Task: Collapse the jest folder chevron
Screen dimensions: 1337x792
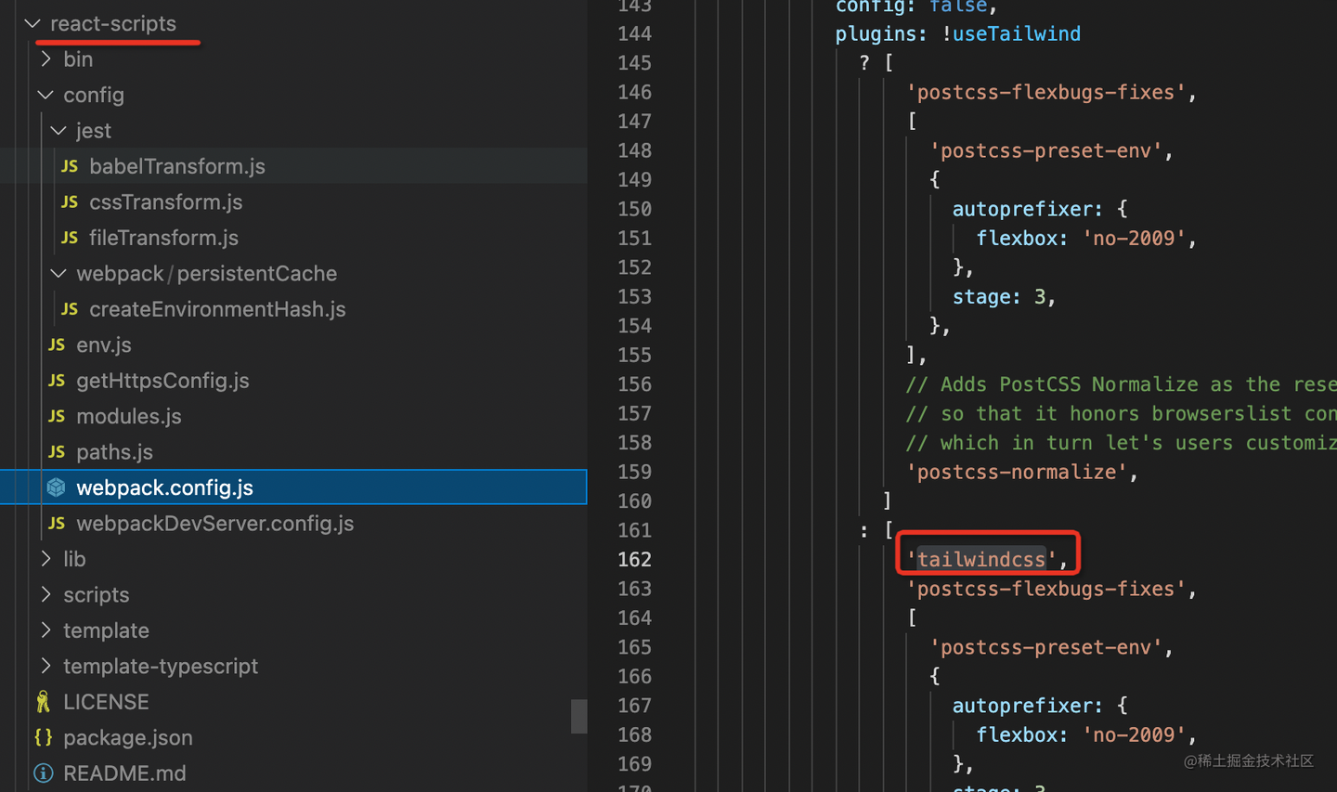Action: [x=58, y=131]
